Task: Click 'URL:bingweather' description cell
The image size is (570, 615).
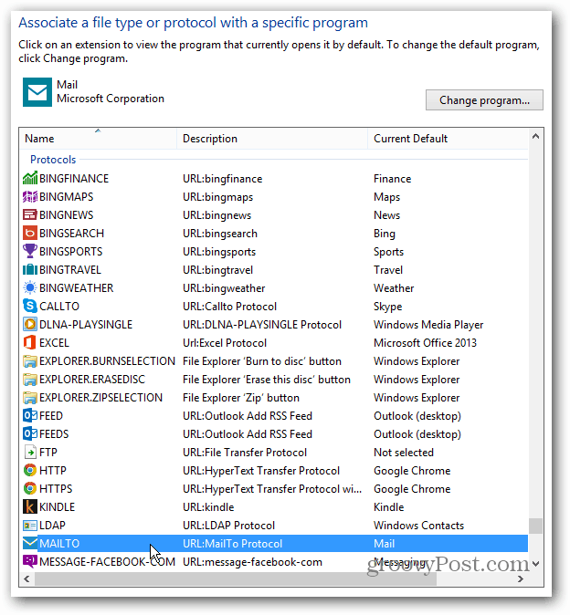Action: pos(224,288)
